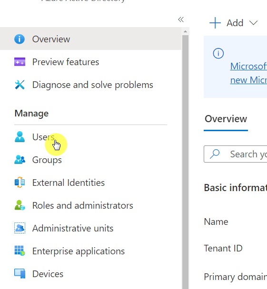The image size is (267, 289).
Task: Click the Groups people icon
Action: (20, 160)
